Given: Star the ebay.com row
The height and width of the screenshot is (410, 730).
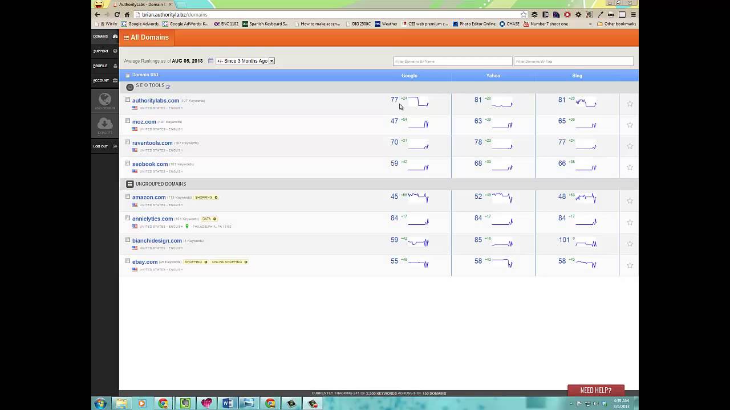Looking at the screenshot, I should tap(630, 265).
